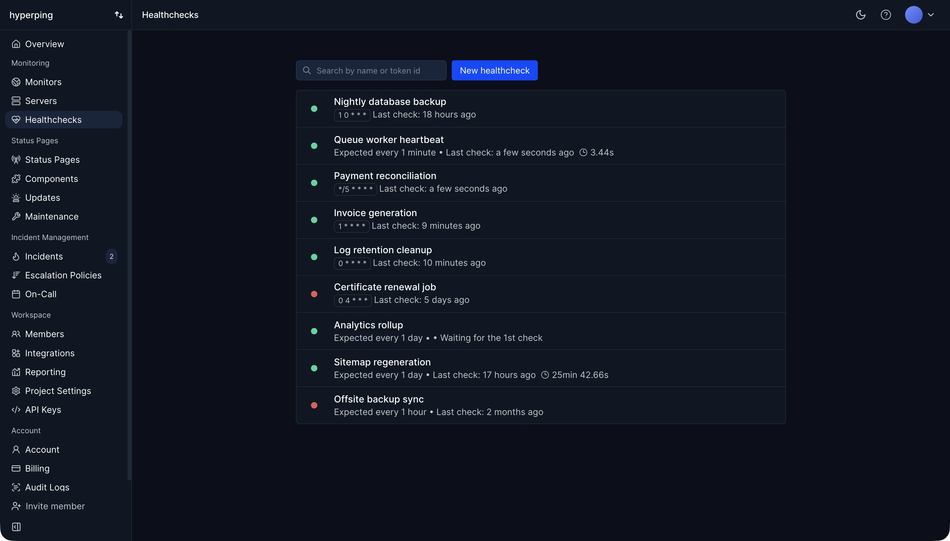Click the Overview home icon in the sidebar
The image size is (950, 541).
(16, 44)
